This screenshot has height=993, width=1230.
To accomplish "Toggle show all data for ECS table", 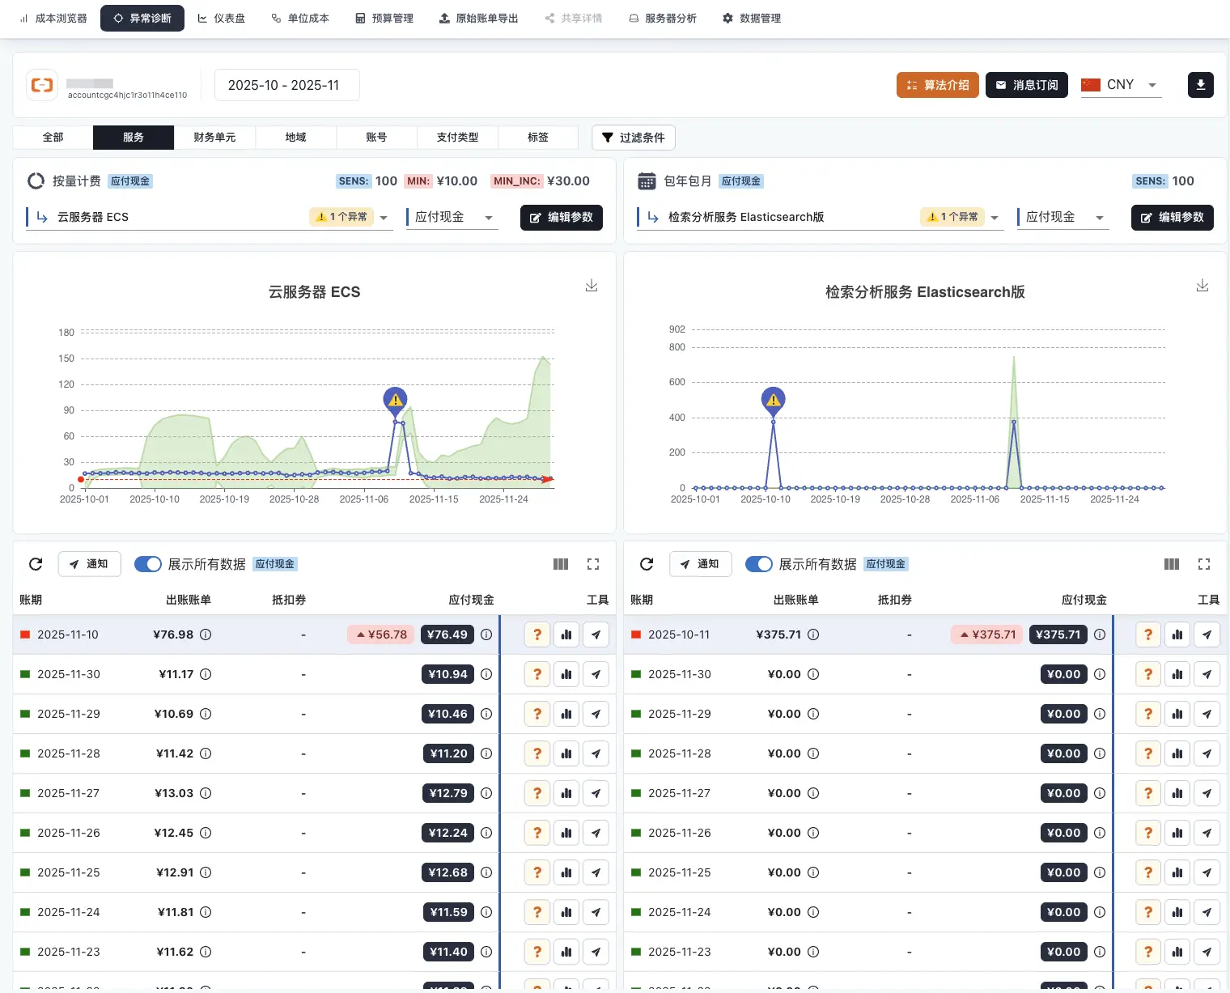I will (148, 564).
